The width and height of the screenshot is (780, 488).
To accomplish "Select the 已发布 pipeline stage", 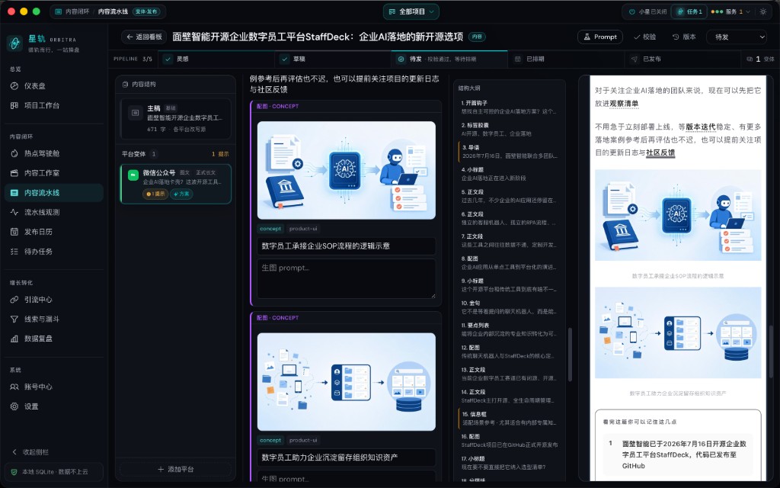I will [x=682, y=59].
